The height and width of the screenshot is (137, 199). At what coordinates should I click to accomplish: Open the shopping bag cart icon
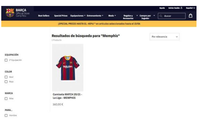point(190,16)
